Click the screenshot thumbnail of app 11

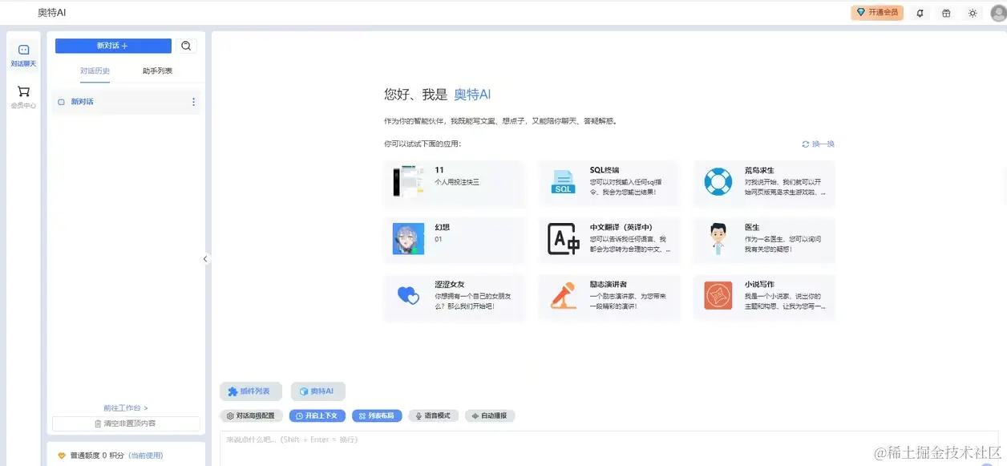click(409, 181)
